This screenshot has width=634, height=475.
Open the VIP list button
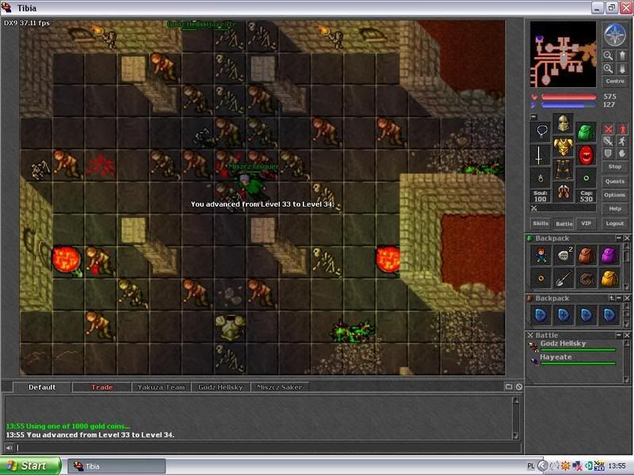[586, 223]
